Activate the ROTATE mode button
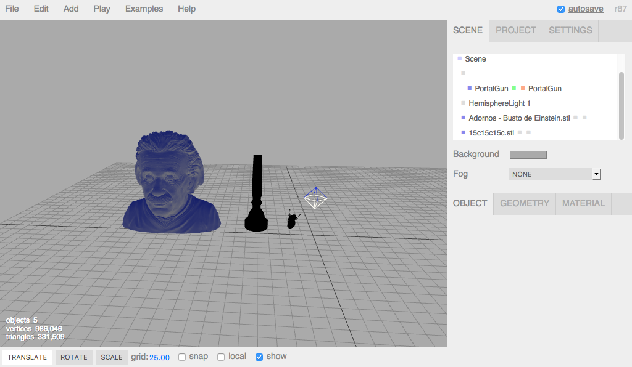The height and width of the screenshot is (367, 632). point(73,357)
